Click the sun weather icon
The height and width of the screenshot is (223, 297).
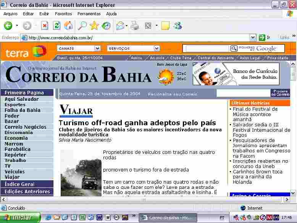tap(166, 76)
